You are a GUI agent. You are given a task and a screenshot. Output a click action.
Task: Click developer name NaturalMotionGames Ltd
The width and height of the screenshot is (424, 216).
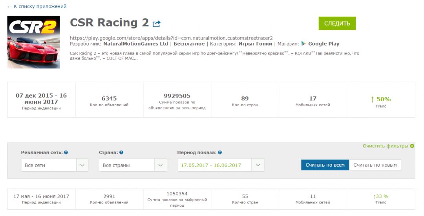pos(136,44)
